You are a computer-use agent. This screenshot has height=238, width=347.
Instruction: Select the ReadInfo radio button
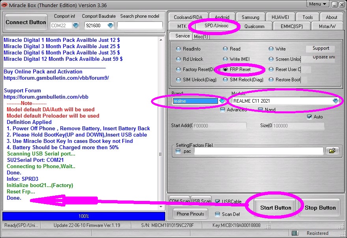178,49
